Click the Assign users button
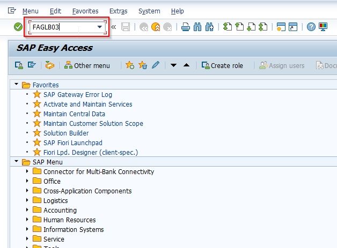 click(x=282, y=65)
